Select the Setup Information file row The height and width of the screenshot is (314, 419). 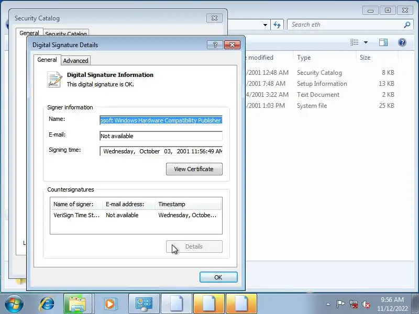coord(321,84)
